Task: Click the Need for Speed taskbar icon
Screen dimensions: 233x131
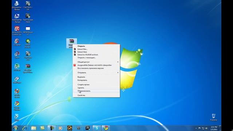Action: click(x=88, y=128)
